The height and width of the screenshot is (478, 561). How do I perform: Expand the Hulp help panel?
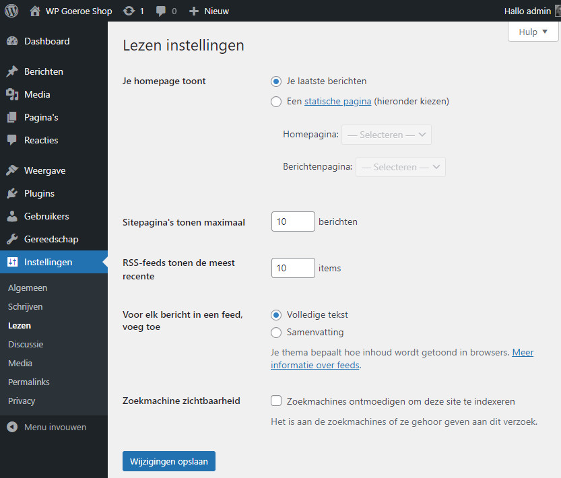tap(533, 32)
